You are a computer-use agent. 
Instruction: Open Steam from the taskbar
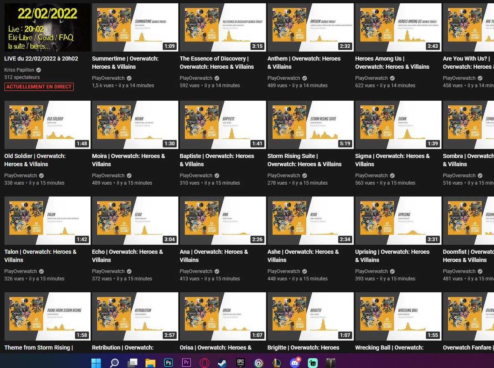[x=222, y=363]
